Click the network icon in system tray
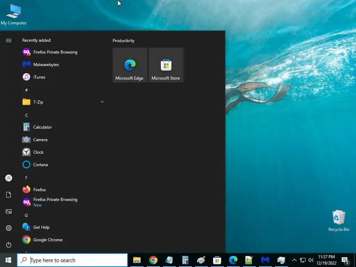The image size is (356, 267). pos(303,260)
